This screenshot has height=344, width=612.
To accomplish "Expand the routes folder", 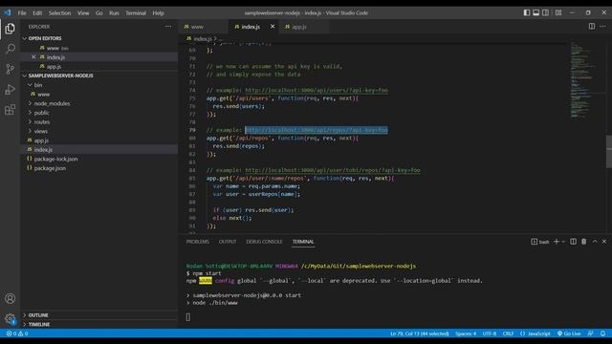I will 99,122.
